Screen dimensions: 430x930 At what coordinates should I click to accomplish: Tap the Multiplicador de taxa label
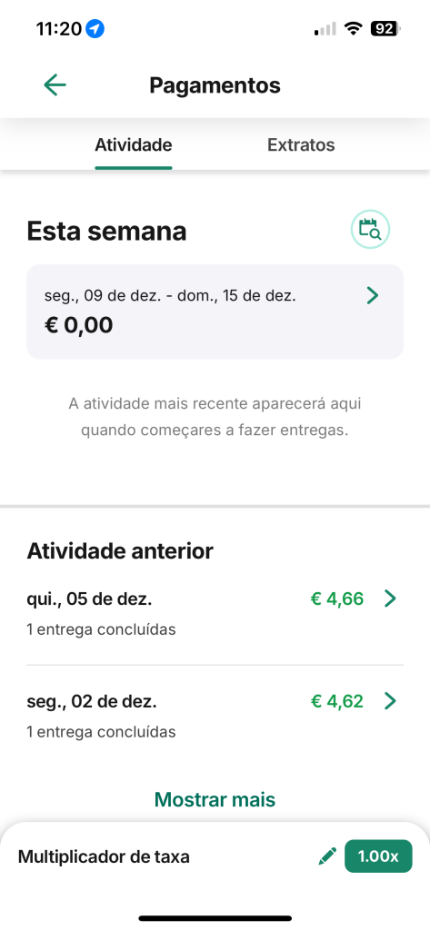point(104,857)
